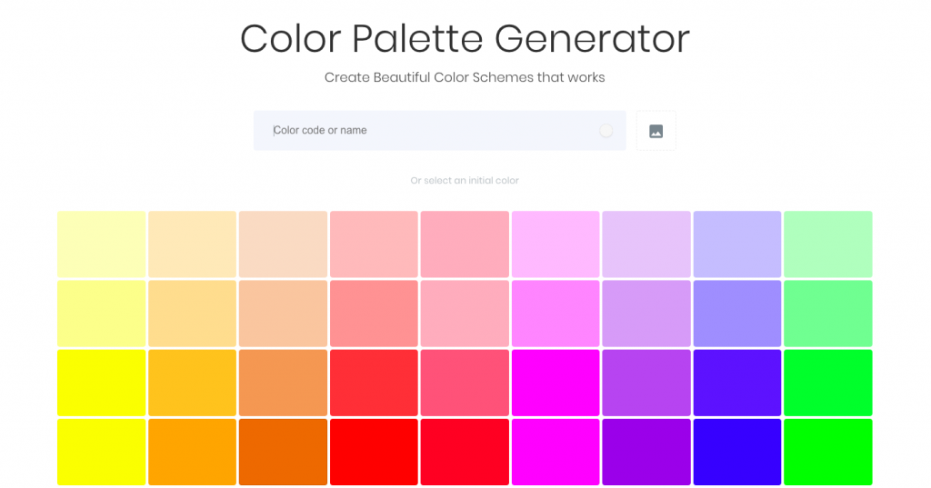
Task: Choose the golden yellow swatch in third row
Action: tap(192, 383)
